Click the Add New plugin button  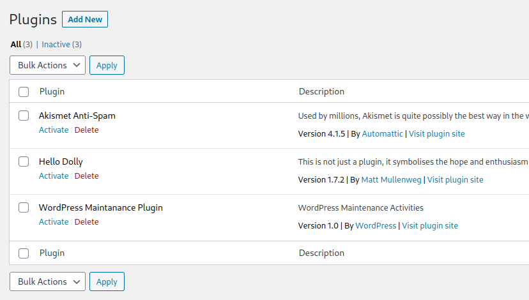tap(85, 19)
